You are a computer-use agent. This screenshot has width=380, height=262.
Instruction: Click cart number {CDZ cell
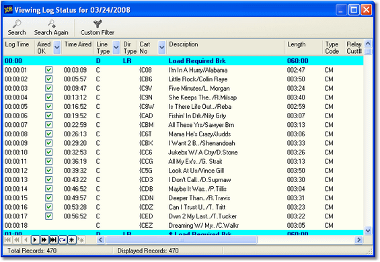pyautogui.click(x=147, y=207)
